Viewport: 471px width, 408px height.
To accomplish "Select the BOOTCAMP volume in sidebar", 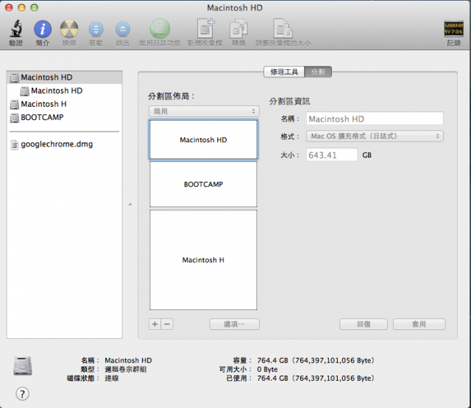I will (64, 117).
